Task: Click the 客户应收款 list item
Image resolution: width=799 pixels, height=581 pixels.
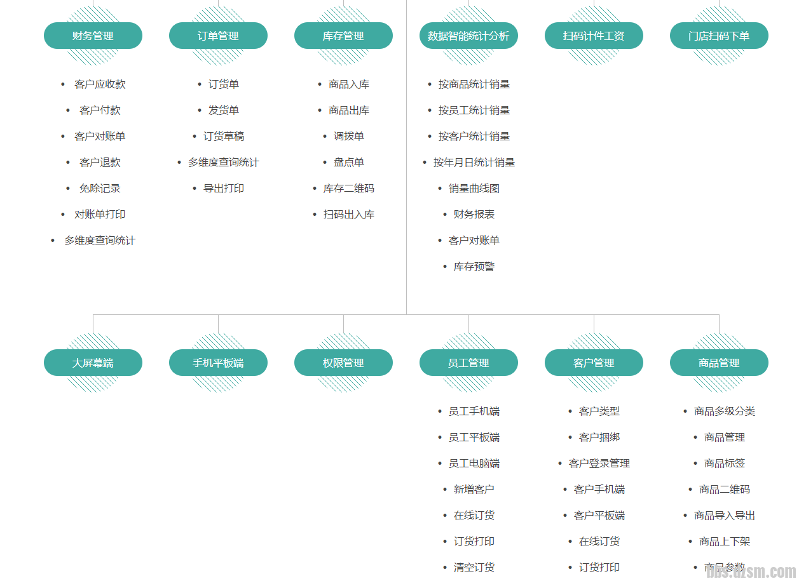Action: (x=100, y=84)
